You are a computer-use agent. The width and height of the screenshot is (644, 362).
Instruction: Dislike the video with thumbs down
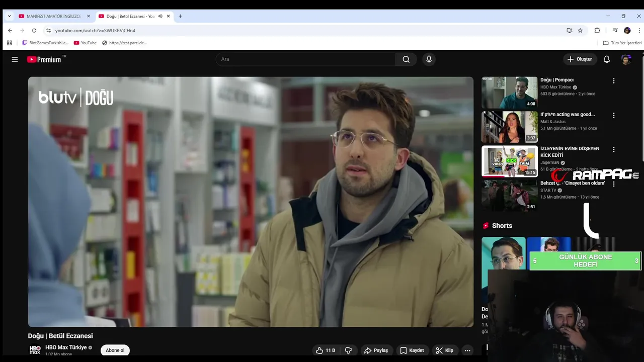348,350
